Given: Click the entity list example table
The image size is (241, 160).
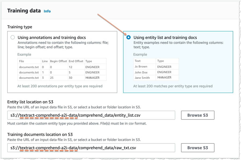Looking at the screenshot, I should pyautogui.click(x=156, y=69).
